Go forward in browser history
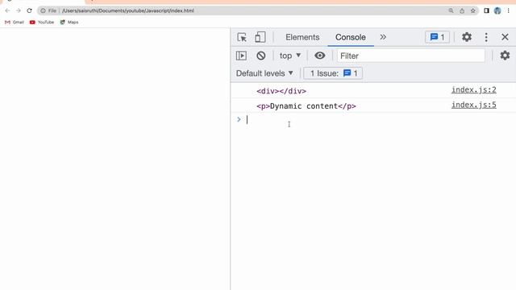 coord(19,10)
